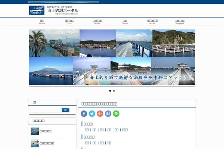Open the second sidebar article title link
The image size is (224, 149).
(x=47, y=143)
